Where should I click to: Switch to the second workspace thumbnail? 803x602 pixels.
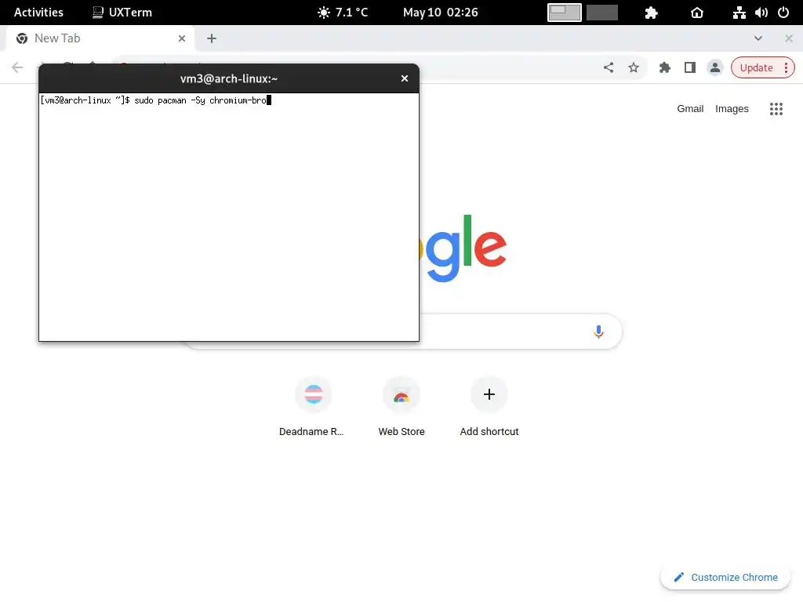tap(602, 13)
